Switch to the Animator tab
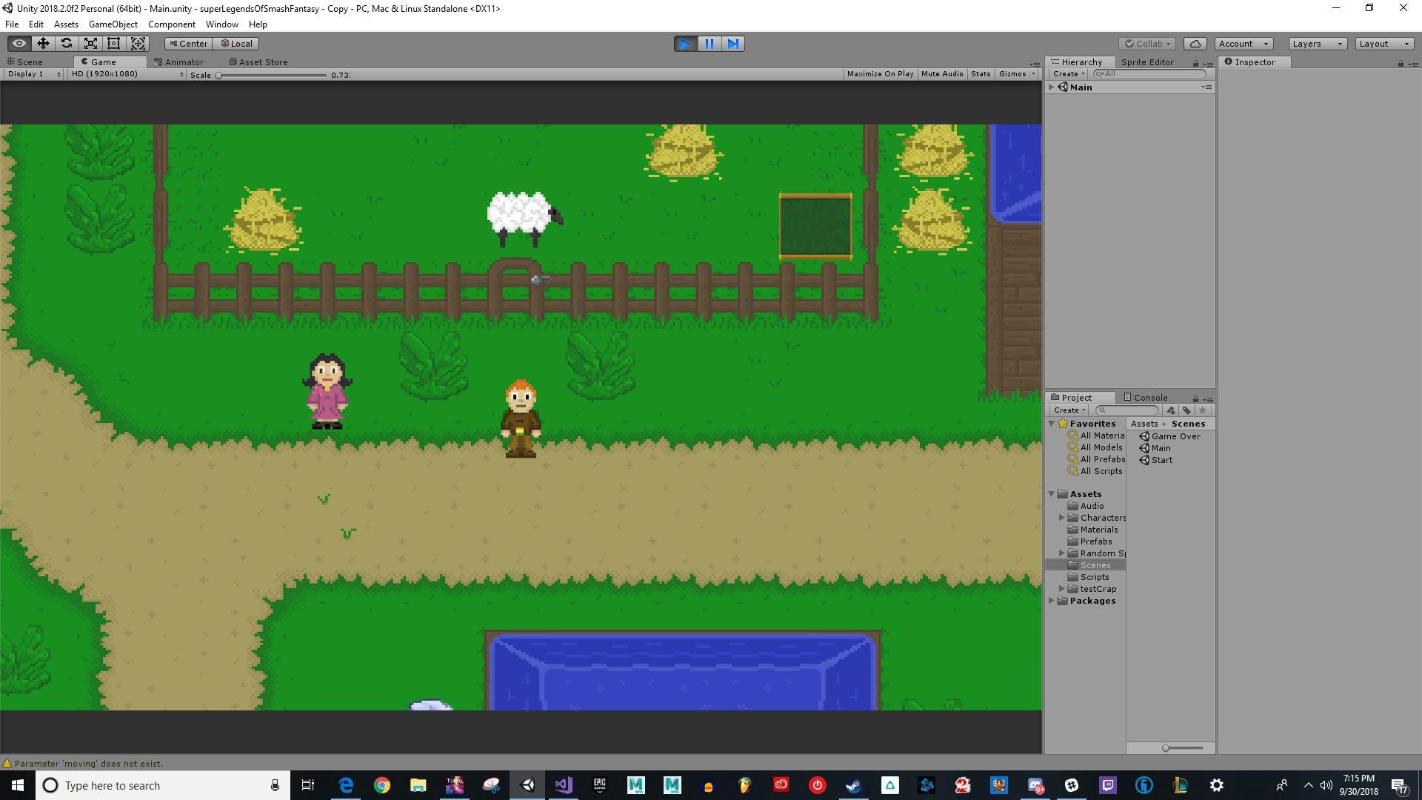1422x800 pixels. 178,62
